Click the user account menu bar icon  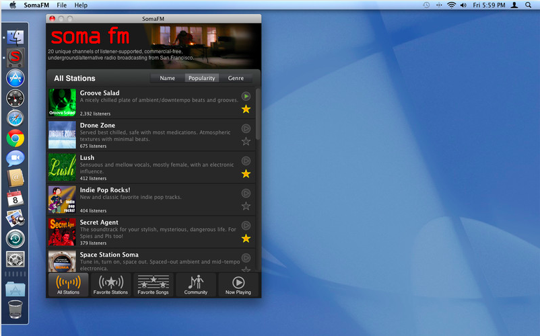(x=514, y=5)
